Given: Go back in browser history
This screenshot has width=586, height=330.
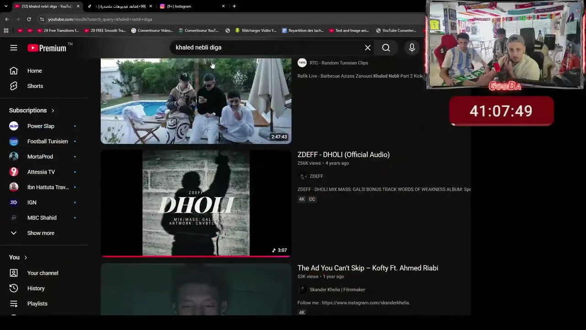Looking at the screenshot, I should point(7,19).
